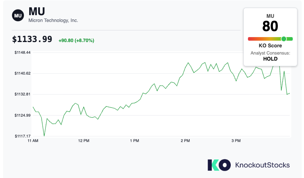304x178 pixels.
Task: Click the 2 PM time axis label
Action: click(185, 141)
